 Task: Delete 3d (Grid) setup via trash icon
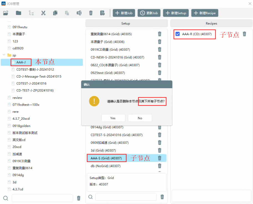(x=160, y=150)
